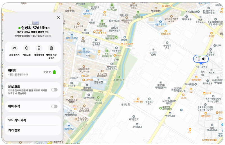
Task: Click the NH농협은행 pin
Action: [x=199, y=12]
